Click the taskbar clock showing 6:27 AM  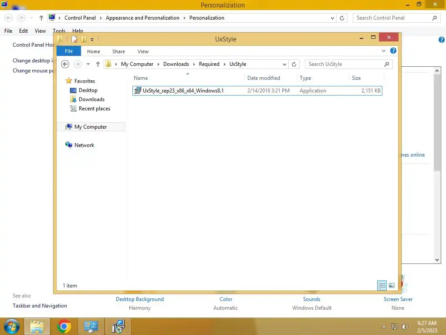click(x=427, y=327)
